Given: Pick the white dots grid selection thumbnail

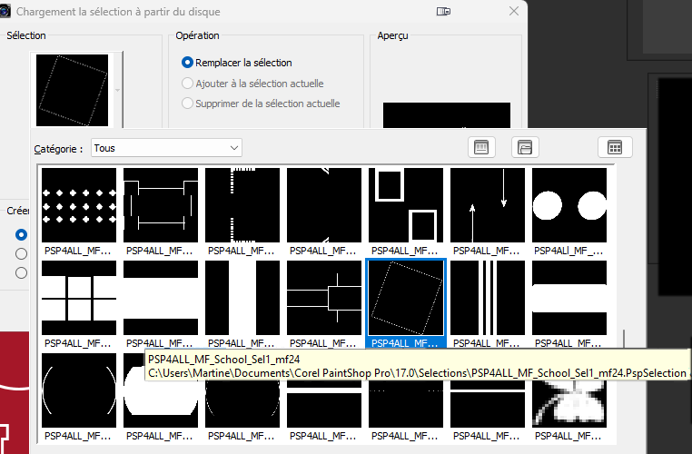Looking at the screenshot, I should click(x=79, y=205).
